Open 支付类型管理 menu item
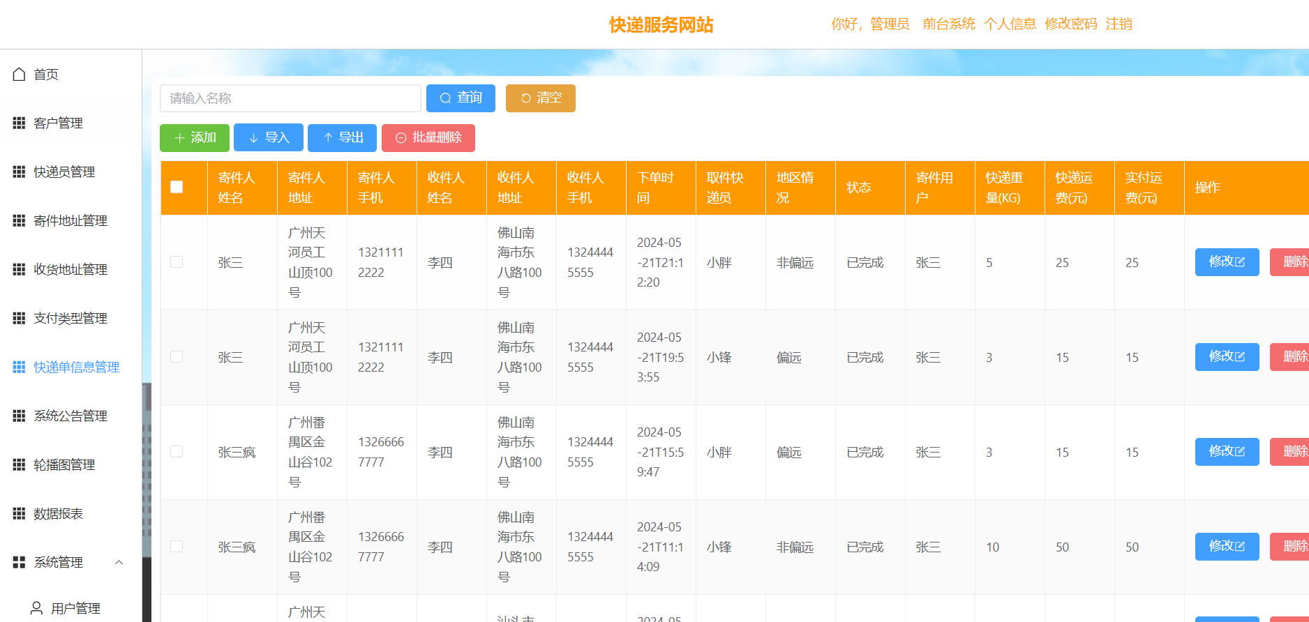The image size is (1309, 622). (71, 318)
